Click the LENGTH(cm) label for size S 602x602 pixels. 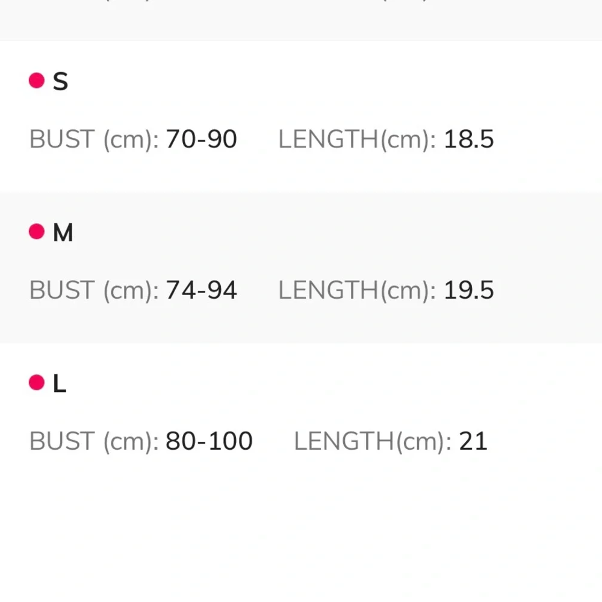click(x=357, y=140)
